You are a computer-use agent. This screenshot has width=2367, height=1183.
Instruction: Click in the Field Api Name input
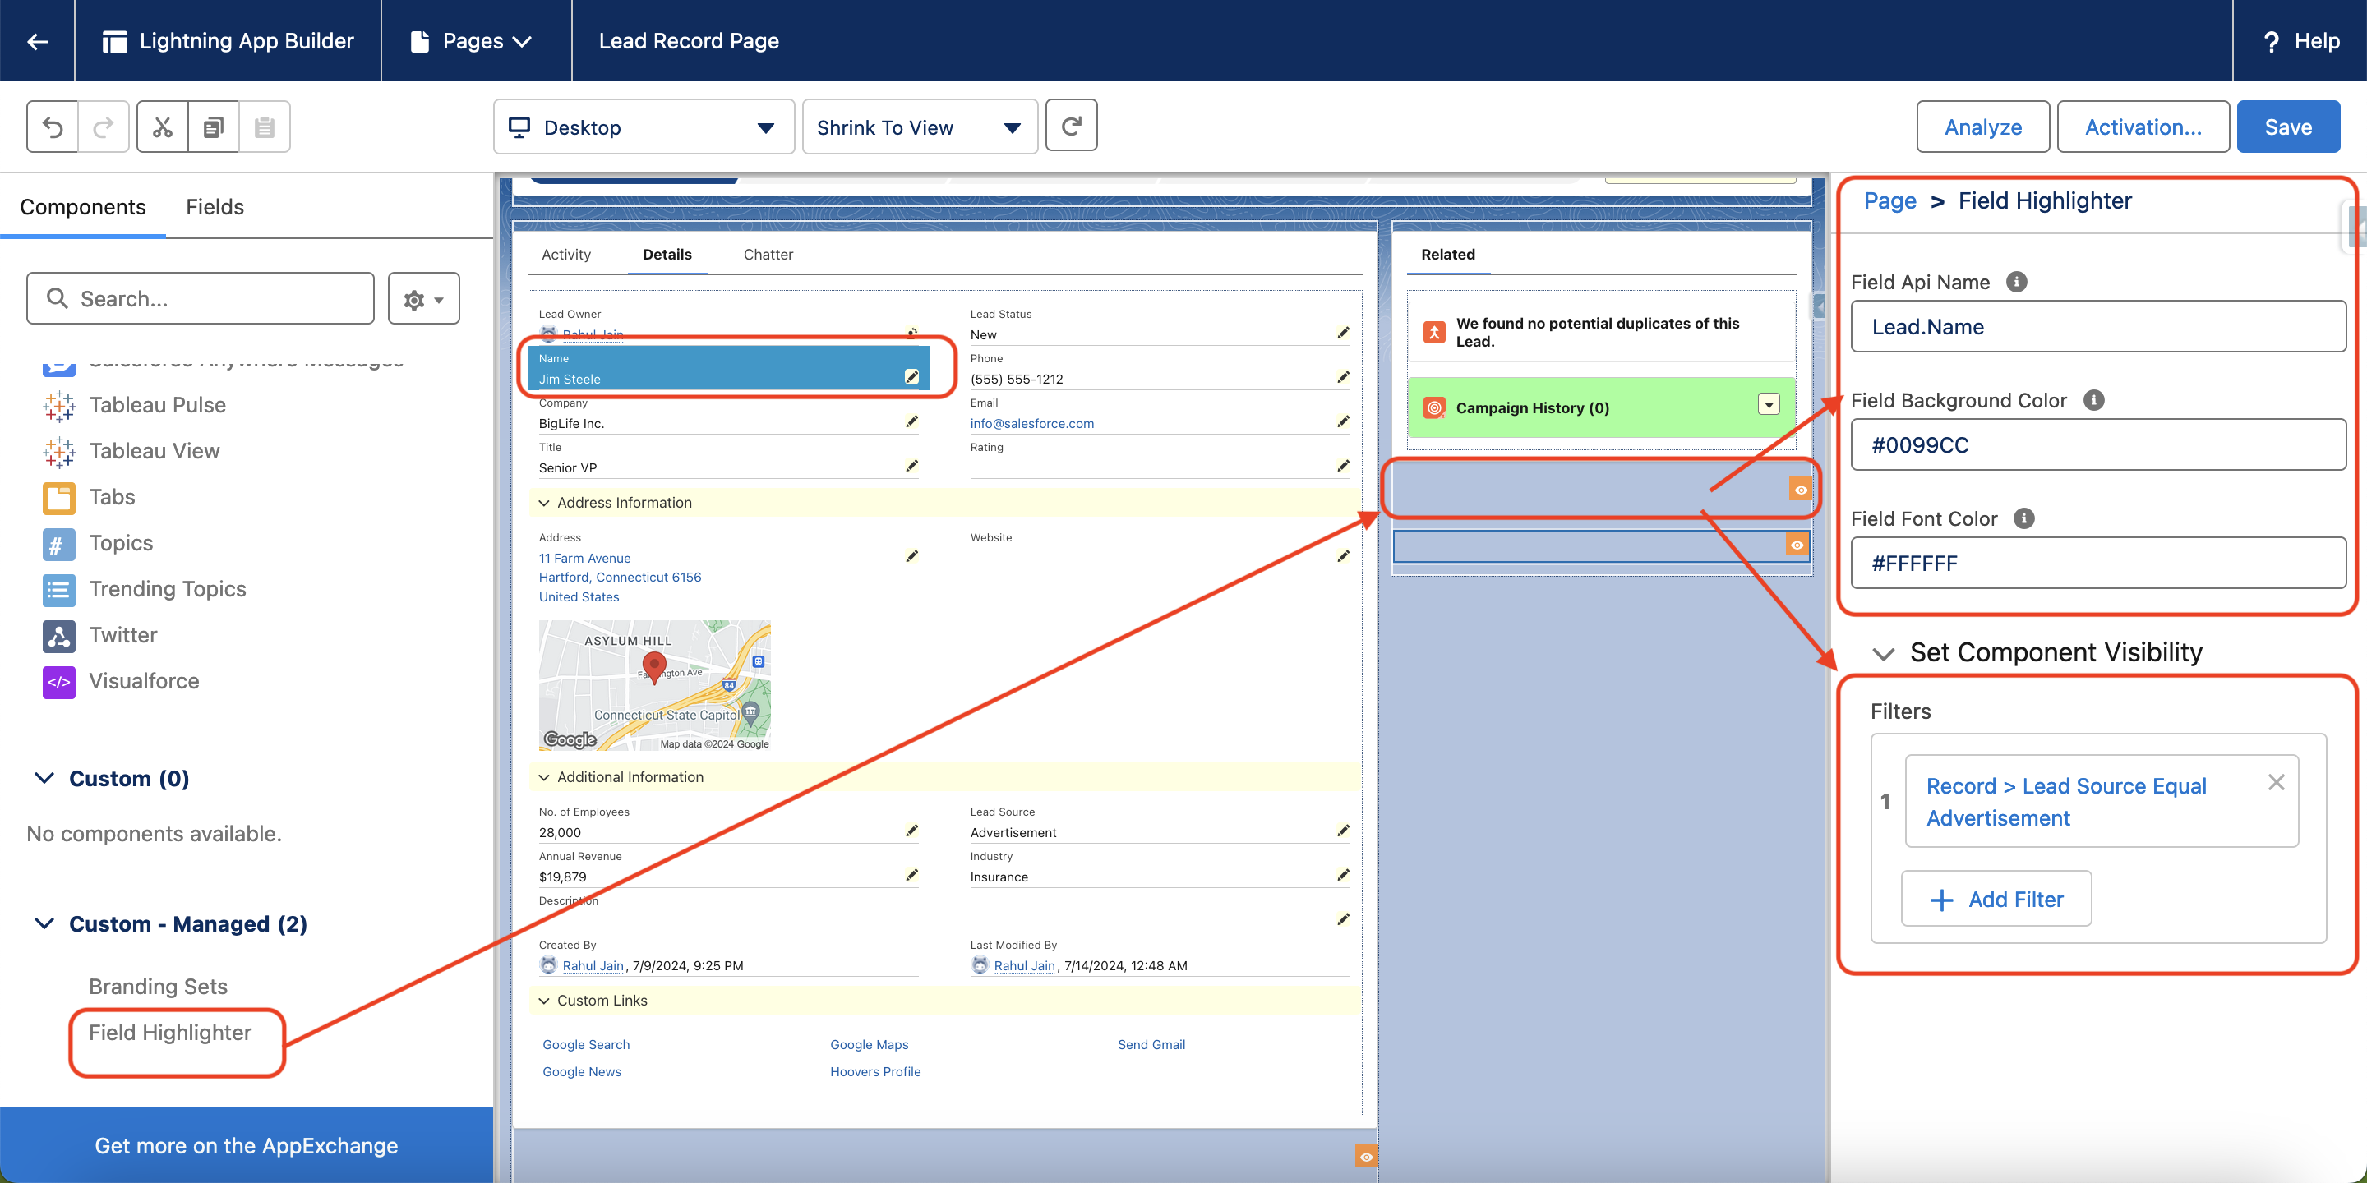click(2097, 326)
